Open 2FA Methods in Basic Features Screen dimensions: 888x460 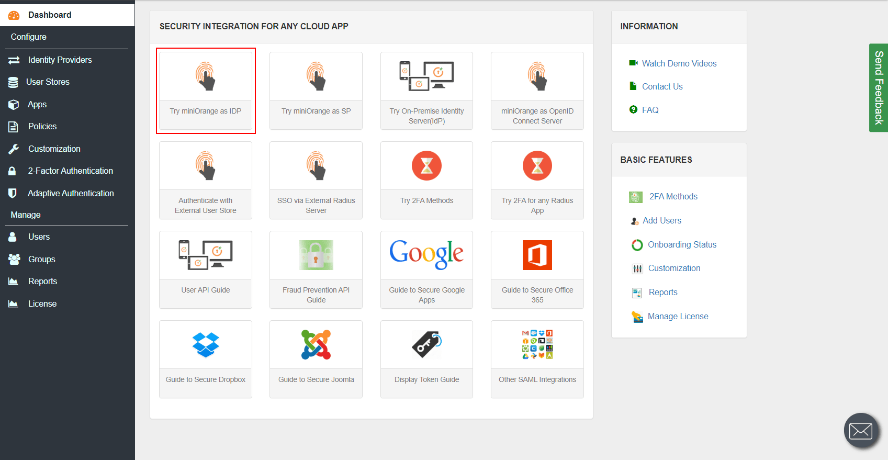673,197
